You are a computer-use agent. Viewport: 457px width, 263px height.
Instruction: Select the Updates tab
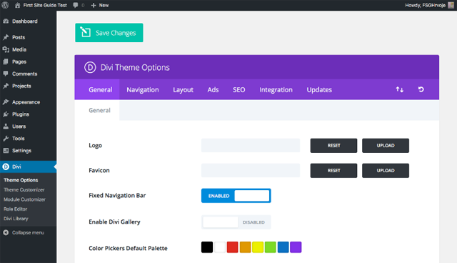coord(319,89)
